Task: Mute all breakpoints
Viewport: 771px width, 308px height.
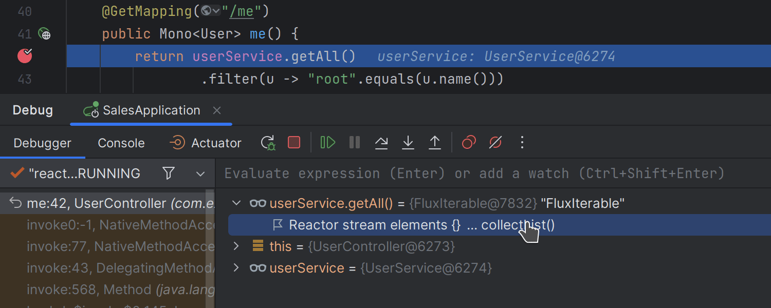Action: coord(495,142)
